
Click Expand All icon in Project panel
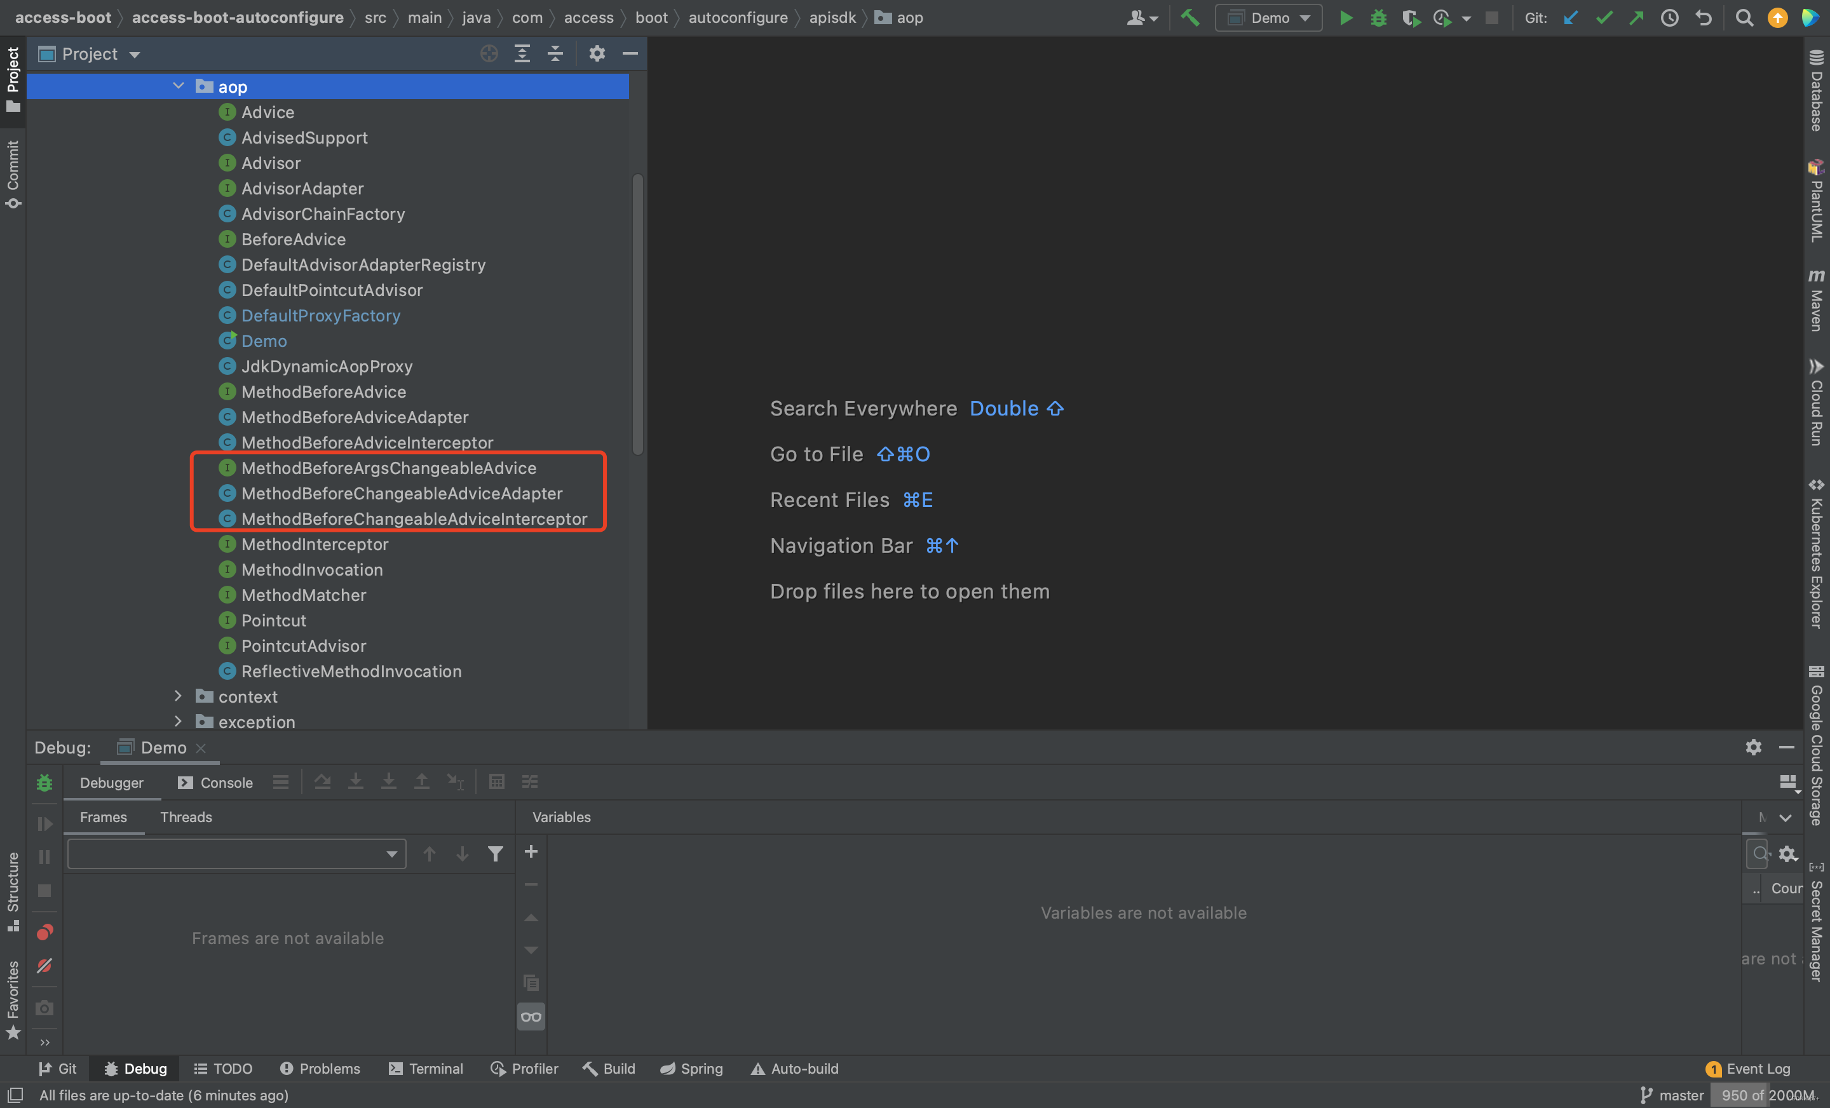522,53
